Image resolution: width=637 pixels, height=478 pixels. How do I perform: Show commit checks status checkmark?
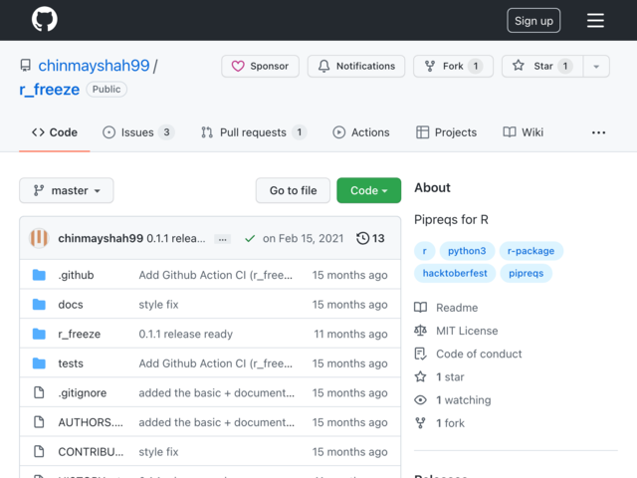pos(250,239)
